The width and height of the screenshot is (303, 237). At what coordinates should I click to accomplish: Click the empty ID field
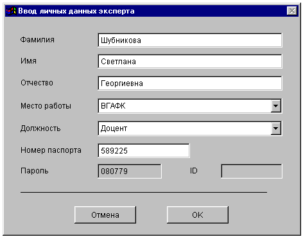(x=252, y=171)
